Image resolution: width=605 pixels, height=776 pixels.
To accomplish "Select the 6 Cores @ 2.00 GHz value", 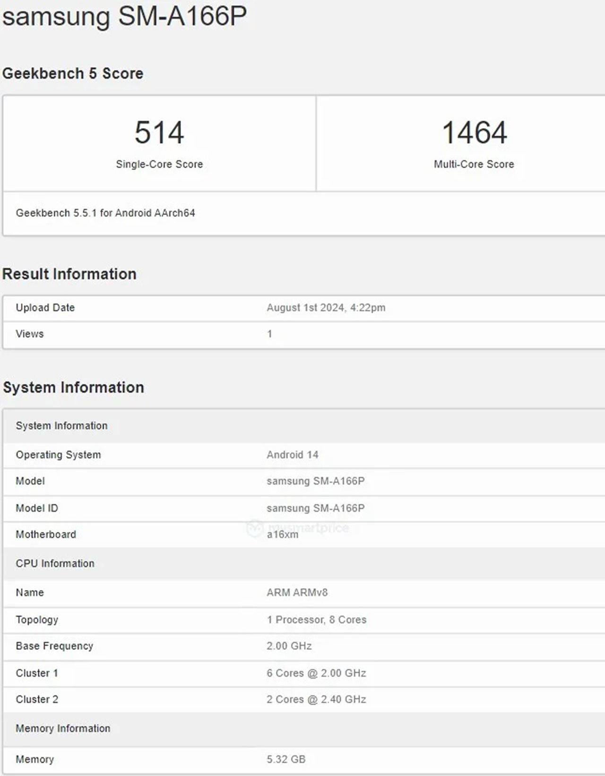I will pos(317,673).
